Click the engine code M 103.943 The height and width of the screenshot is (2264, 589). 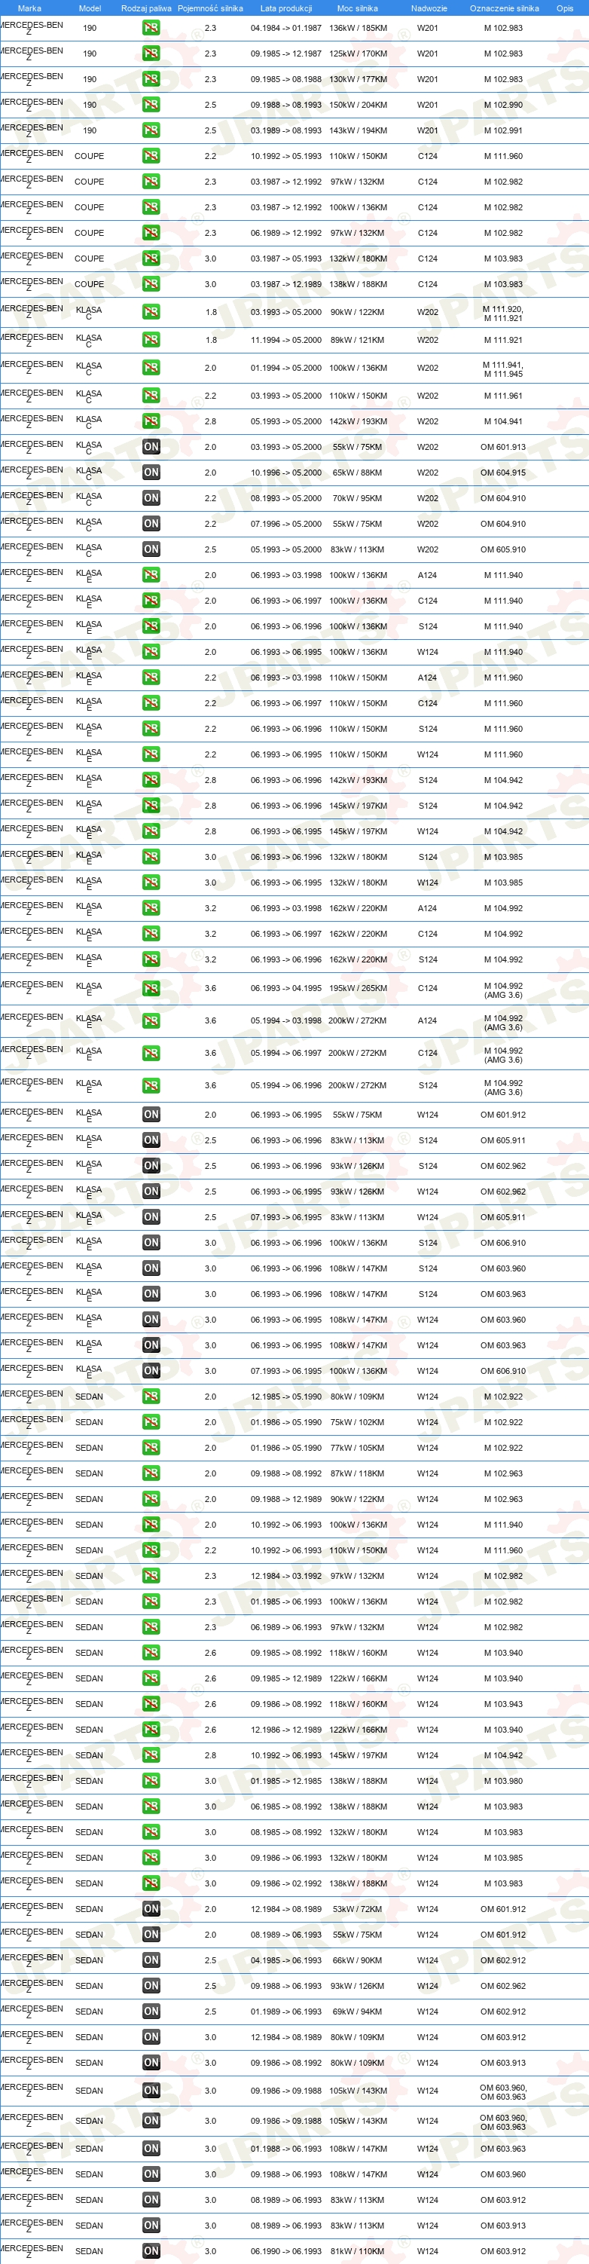(x=503, y=1704)
